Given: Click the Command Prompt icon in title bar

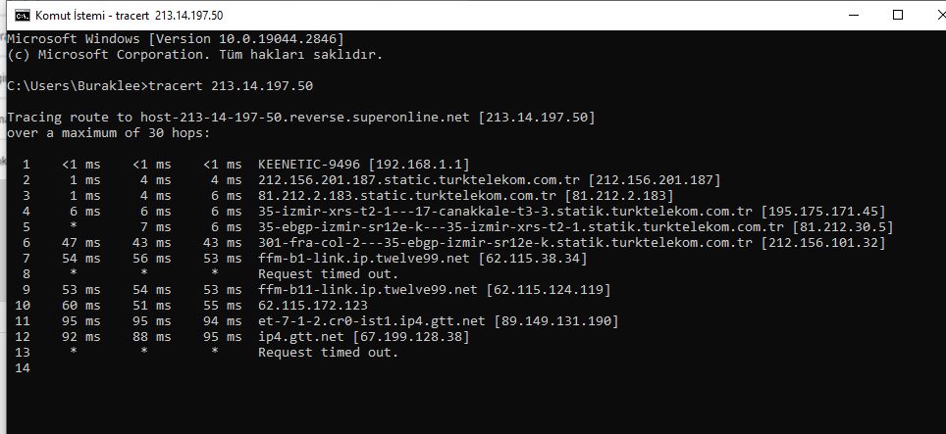Looking at the screenshot, I should [x=23, y=15].
